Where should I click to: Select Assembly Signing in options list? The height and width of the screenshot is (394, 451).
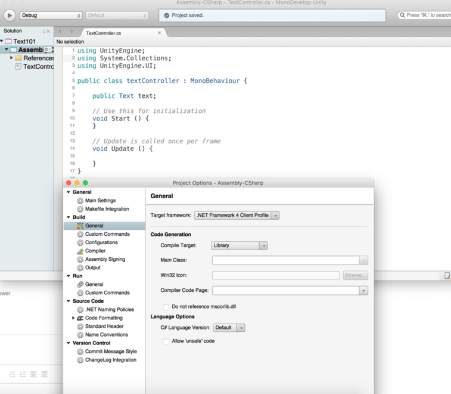point(105,260)
